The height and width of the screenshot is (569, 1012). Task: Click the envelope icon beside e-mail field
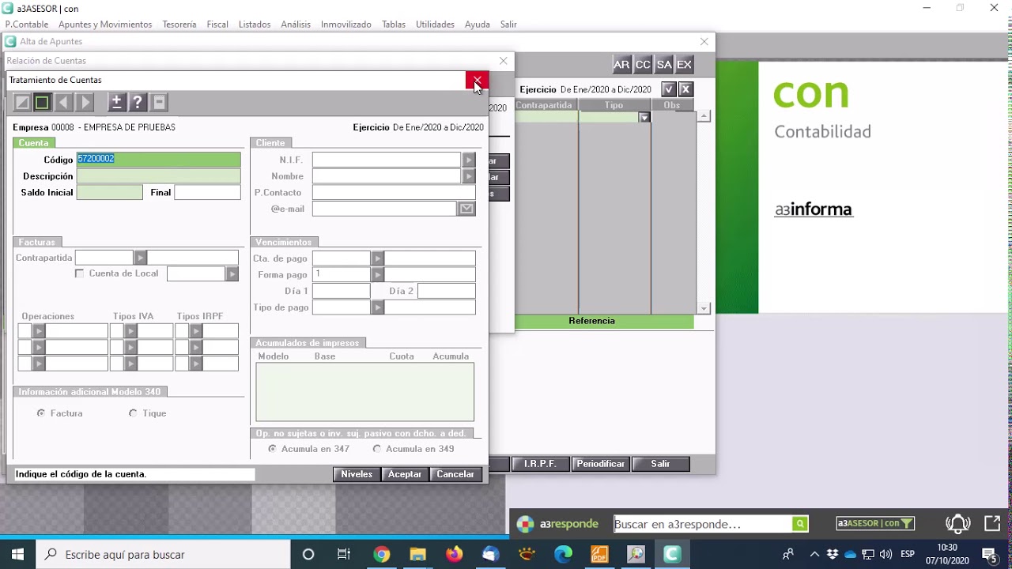click(x=466, y=209)
